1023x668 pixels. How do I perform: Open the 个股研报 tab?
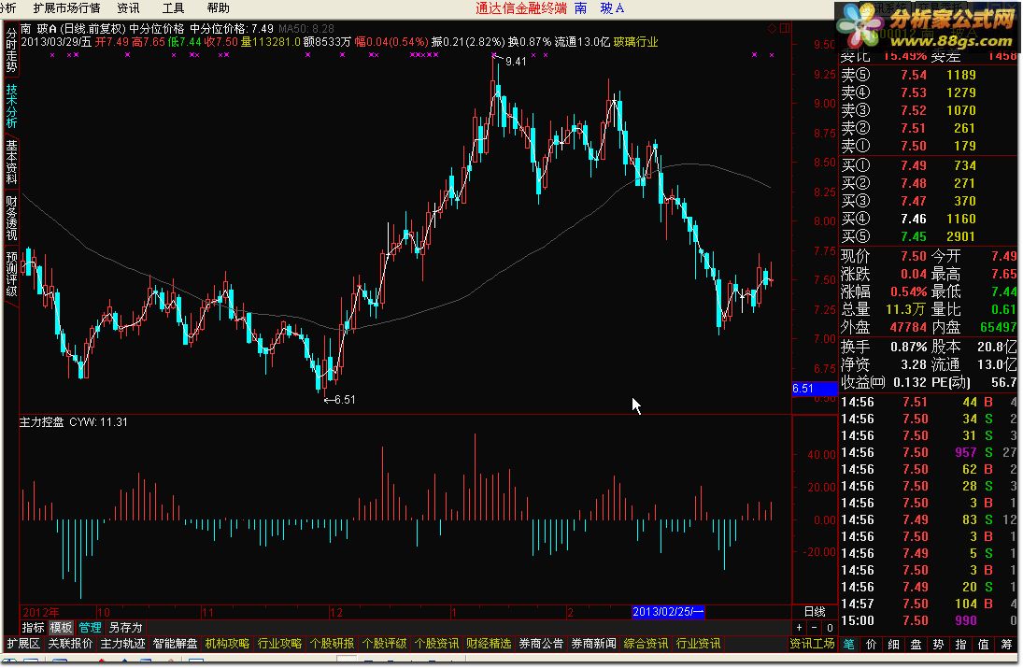(x=332, y=644)
